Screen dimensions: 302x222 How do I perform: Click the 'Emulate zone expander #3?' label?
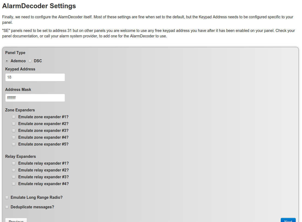pos(43,131)
